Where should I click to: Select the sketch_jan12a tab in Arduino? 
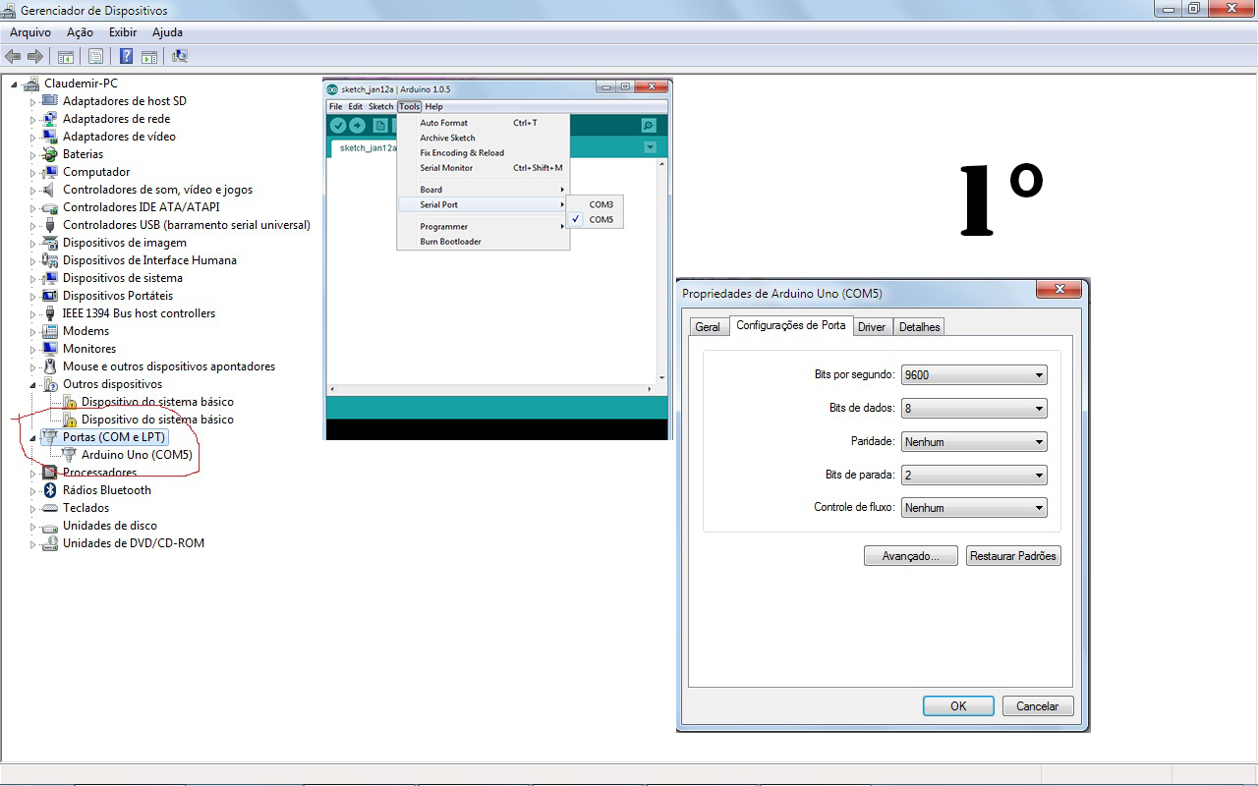(x=363, y=147)
